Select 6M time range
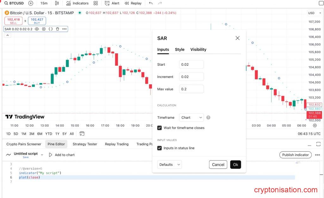Image resolution: width=324 pixels, height=198 pixels. coord(40,134)
